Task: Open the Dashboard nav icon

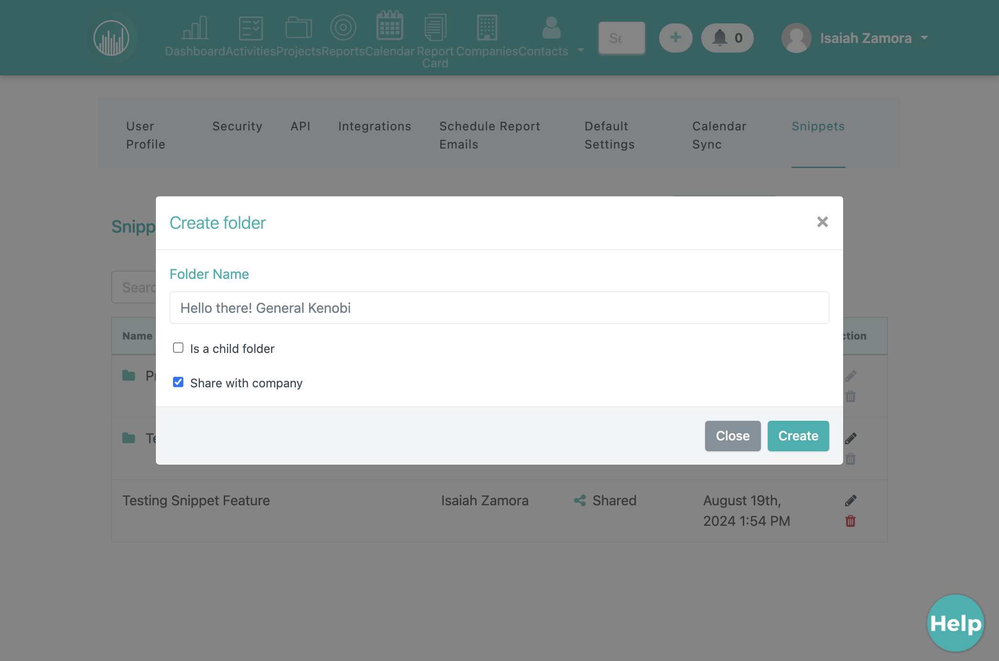Action: point(195,28)
